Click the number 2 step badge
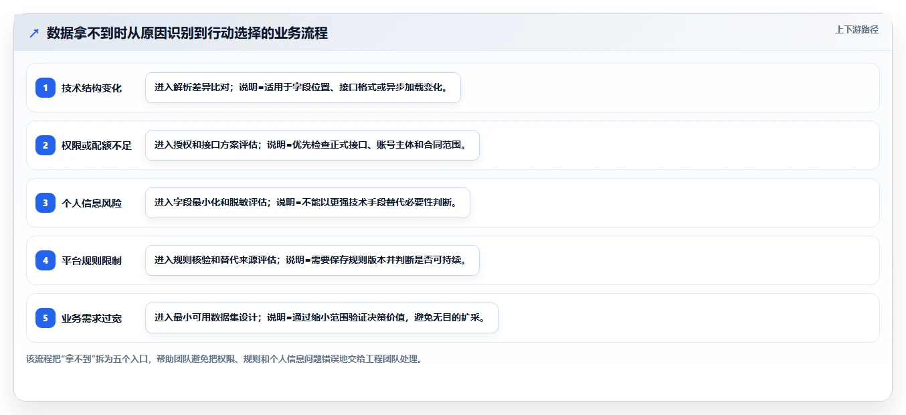Image resolution: width=906 pixels, height=415 pixels. pyautogui.click(x=46, y=145)
